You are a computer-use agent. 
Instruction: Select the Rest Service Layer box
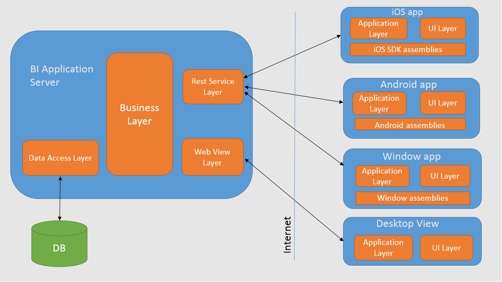tap(213, 87)
